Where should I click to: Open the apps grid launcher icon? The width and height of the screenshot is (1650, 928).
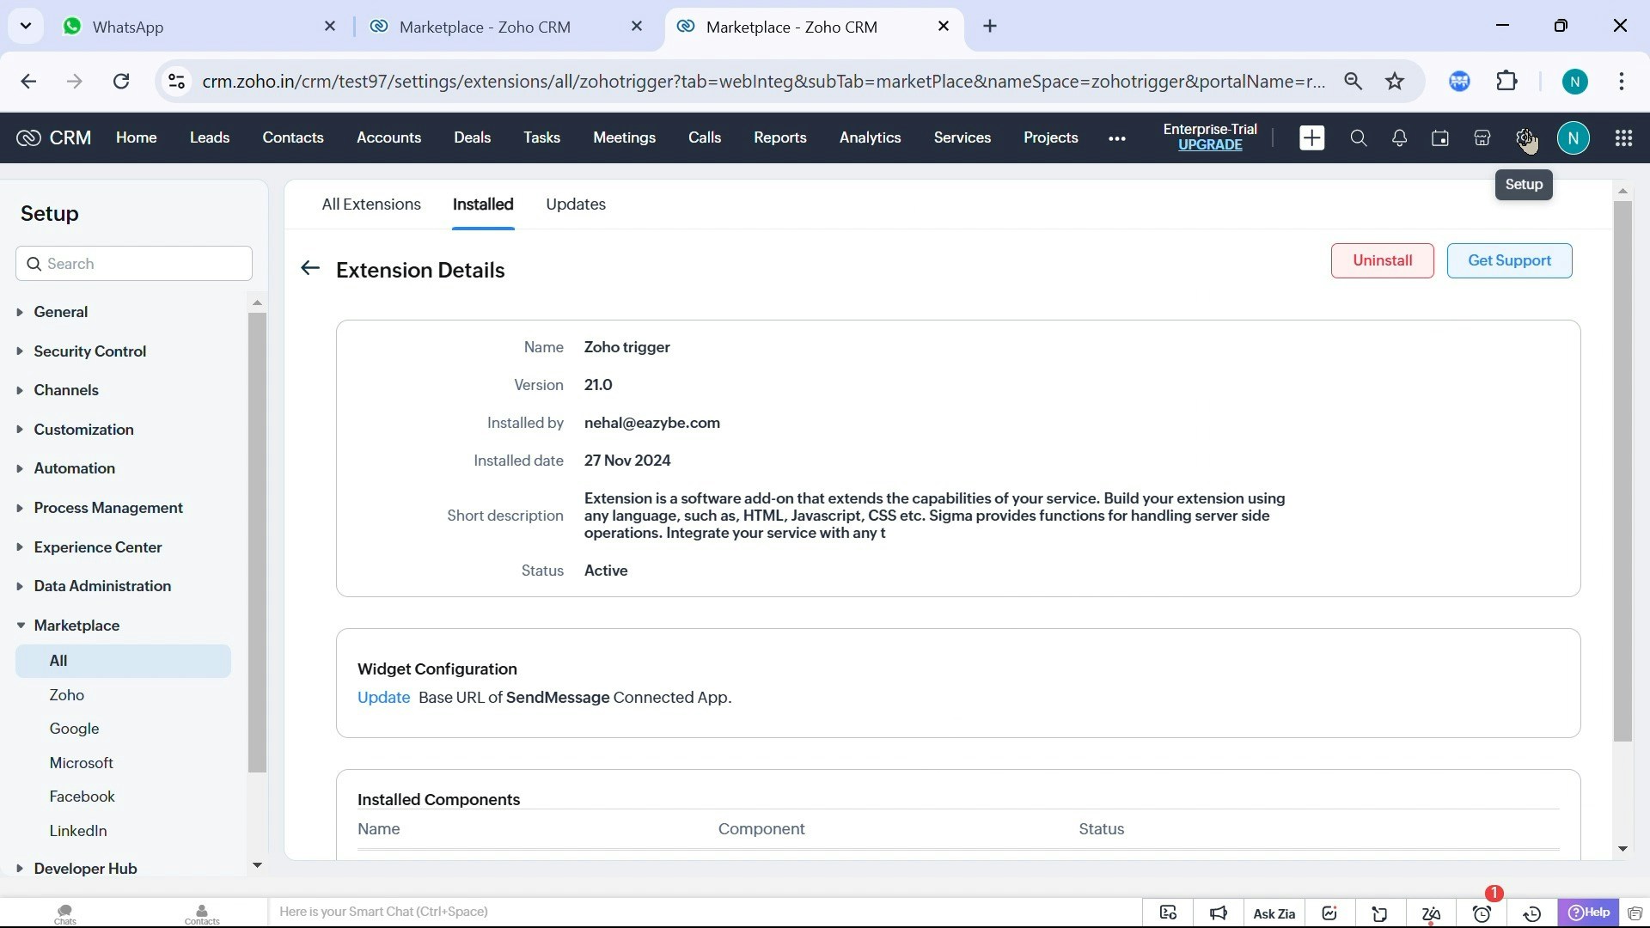[1623, 138]
